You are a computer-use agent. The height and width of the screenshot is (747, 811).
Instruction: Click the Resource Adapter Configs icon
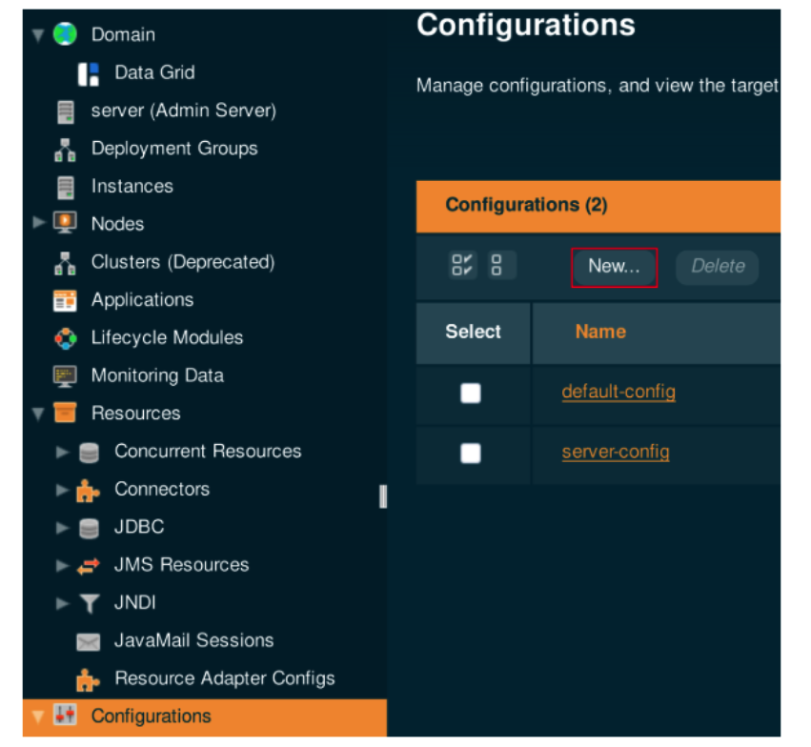click(89, 679)
